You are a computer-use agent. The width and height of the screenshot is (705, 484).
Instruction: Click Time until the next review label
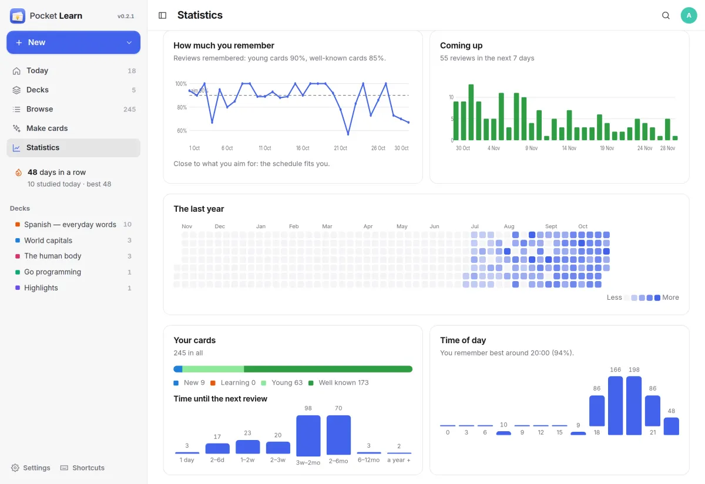[x=220, y=399]
